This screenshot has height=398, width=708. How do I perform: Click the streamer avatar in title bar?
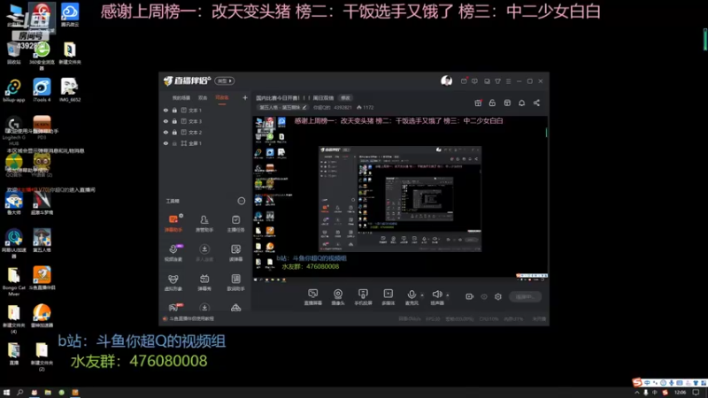pos(446,80)
